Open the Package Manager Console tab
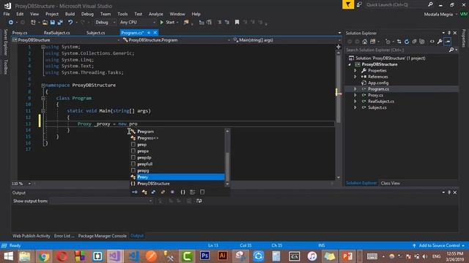Image resolution: width=469 pixels, height=263 pixels. click(103, 236)
